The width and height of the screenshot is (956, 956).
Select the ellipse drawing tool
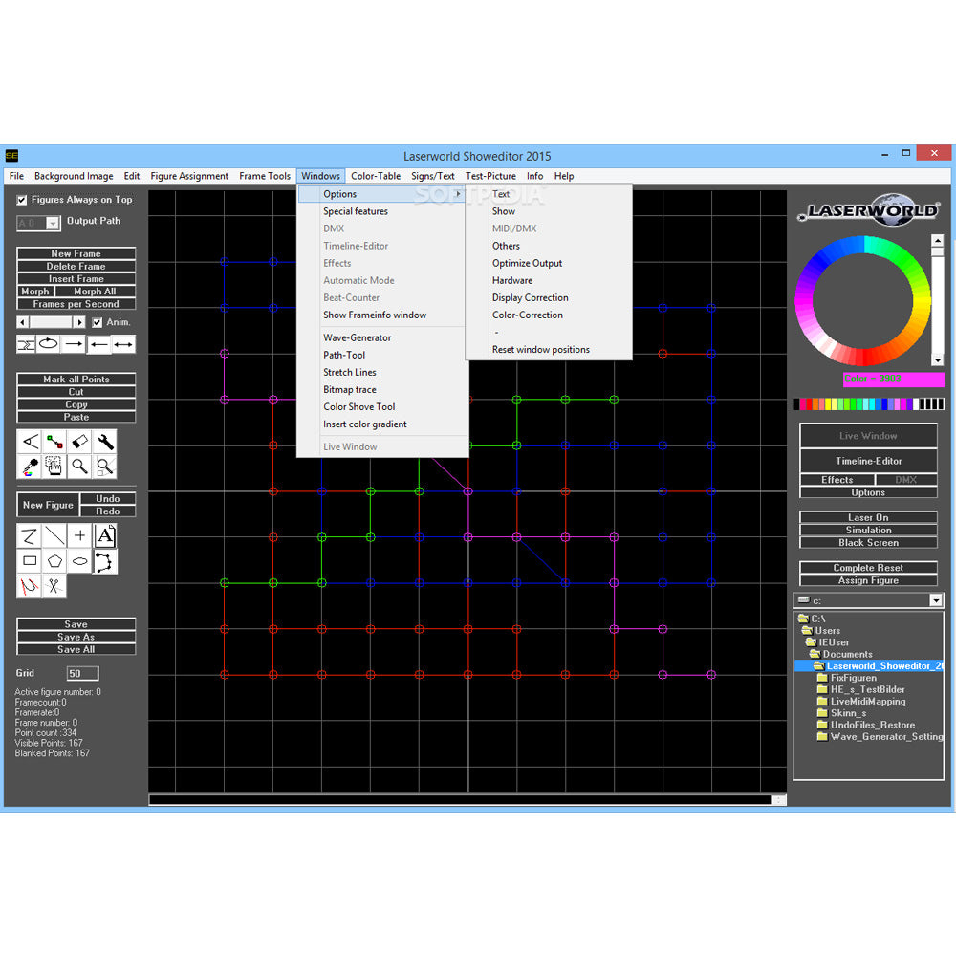coord(80,561)
